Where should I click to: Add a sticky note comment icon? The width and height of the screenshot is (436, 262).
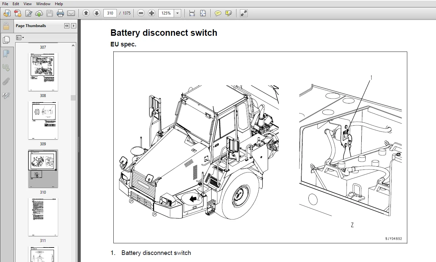pyautogui.click(x=218, y=13)
